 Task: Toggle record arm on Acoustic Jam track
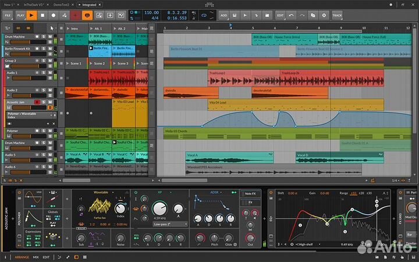37,102
